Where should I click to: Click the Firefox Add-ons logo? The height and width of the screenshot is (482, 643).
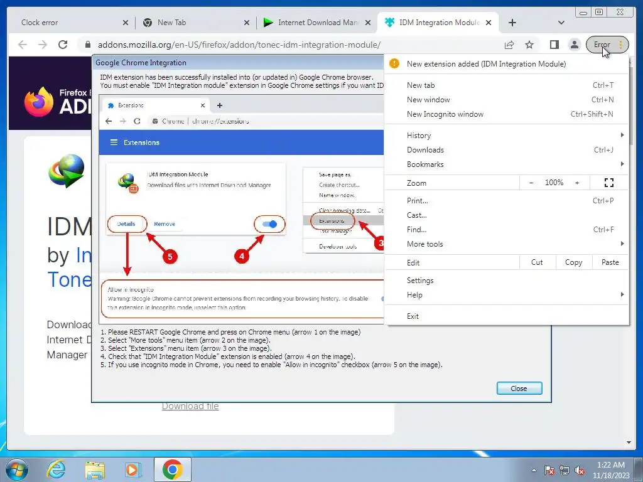pyautogui.click(x=57, y=101)
